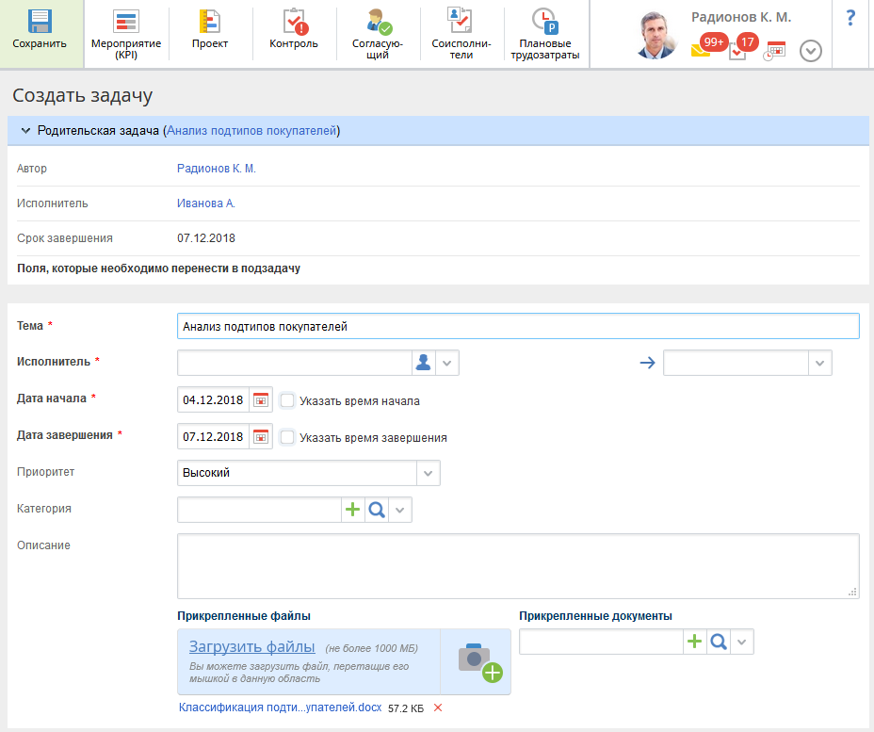The width and height of the screenshot is (874, 732).
Task: Click the Save (Сохранить) floppy disk icon
Action: (x=40, y=22)
